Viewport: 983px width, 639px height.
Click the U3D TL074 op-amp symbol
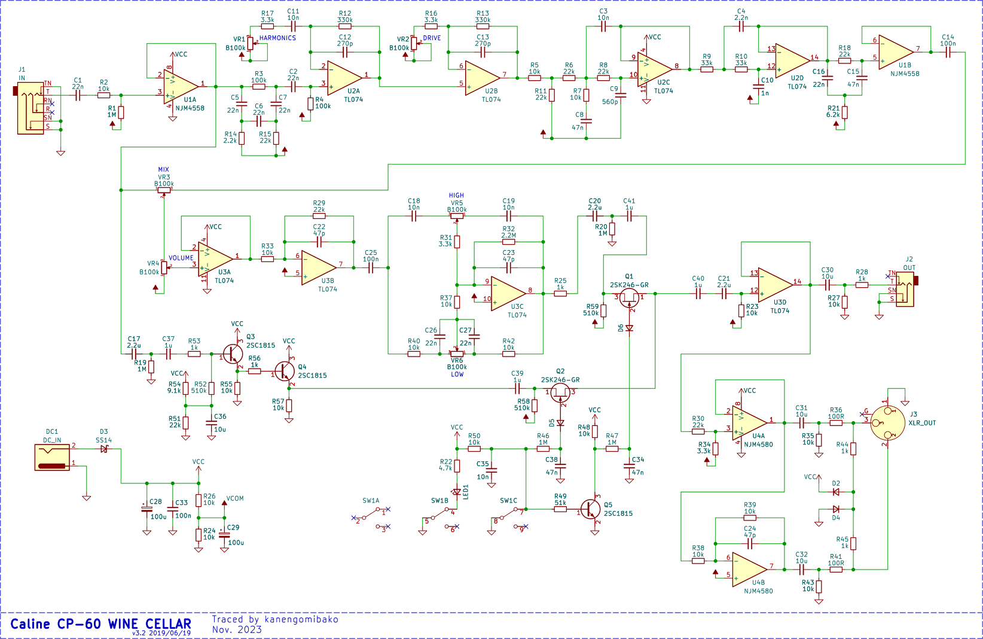point(776,285)
